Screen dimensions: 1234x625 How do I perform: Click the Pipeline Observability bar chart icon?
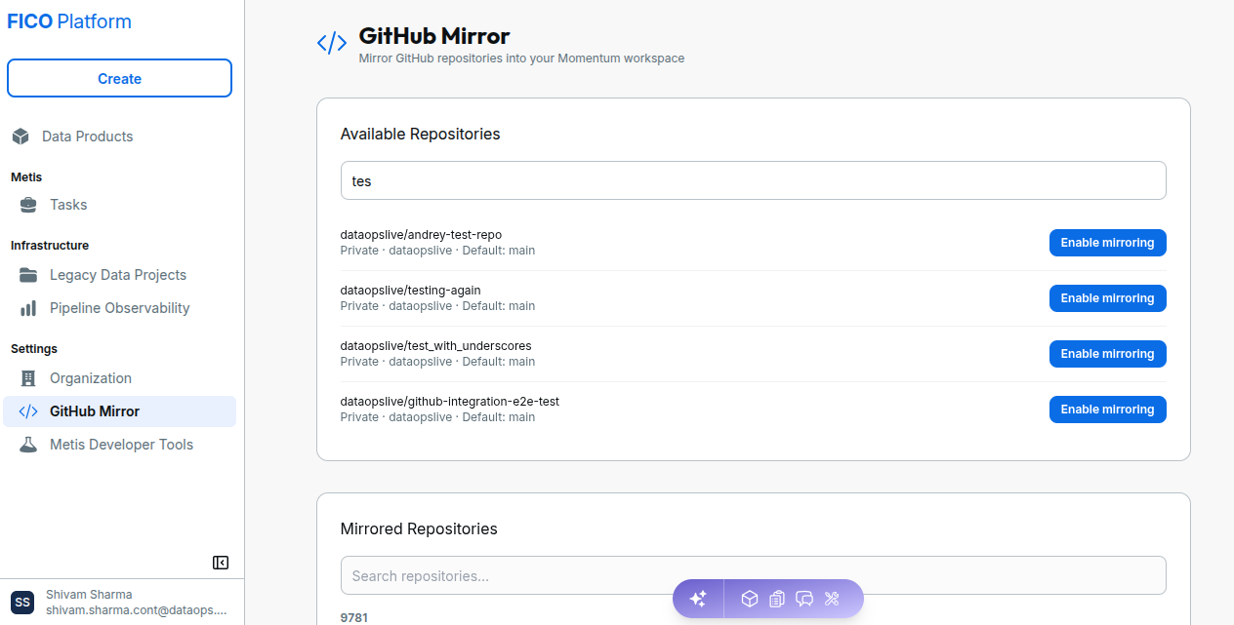click(x=29, y=308)
